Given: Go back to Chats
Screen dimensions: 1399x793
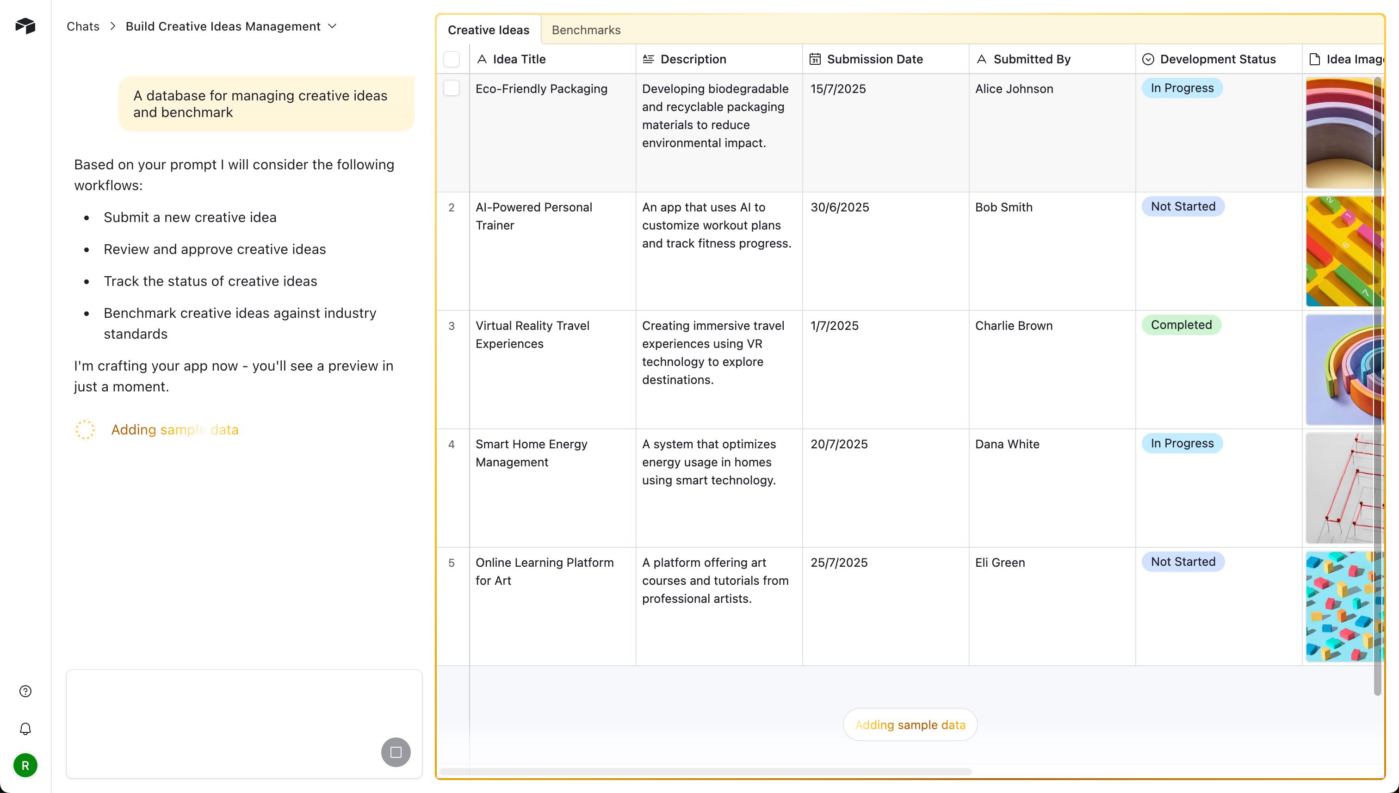Looking at the screenshot, I should [83, 26].
